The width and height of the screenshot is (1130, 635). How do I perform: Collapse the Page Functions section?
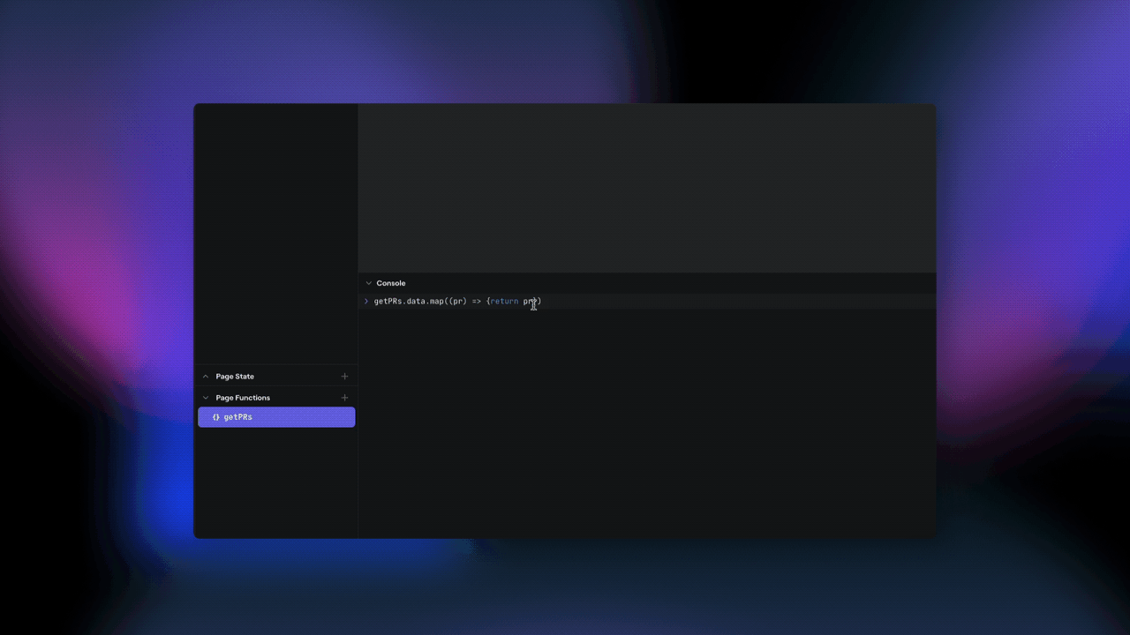coord(204,397)
